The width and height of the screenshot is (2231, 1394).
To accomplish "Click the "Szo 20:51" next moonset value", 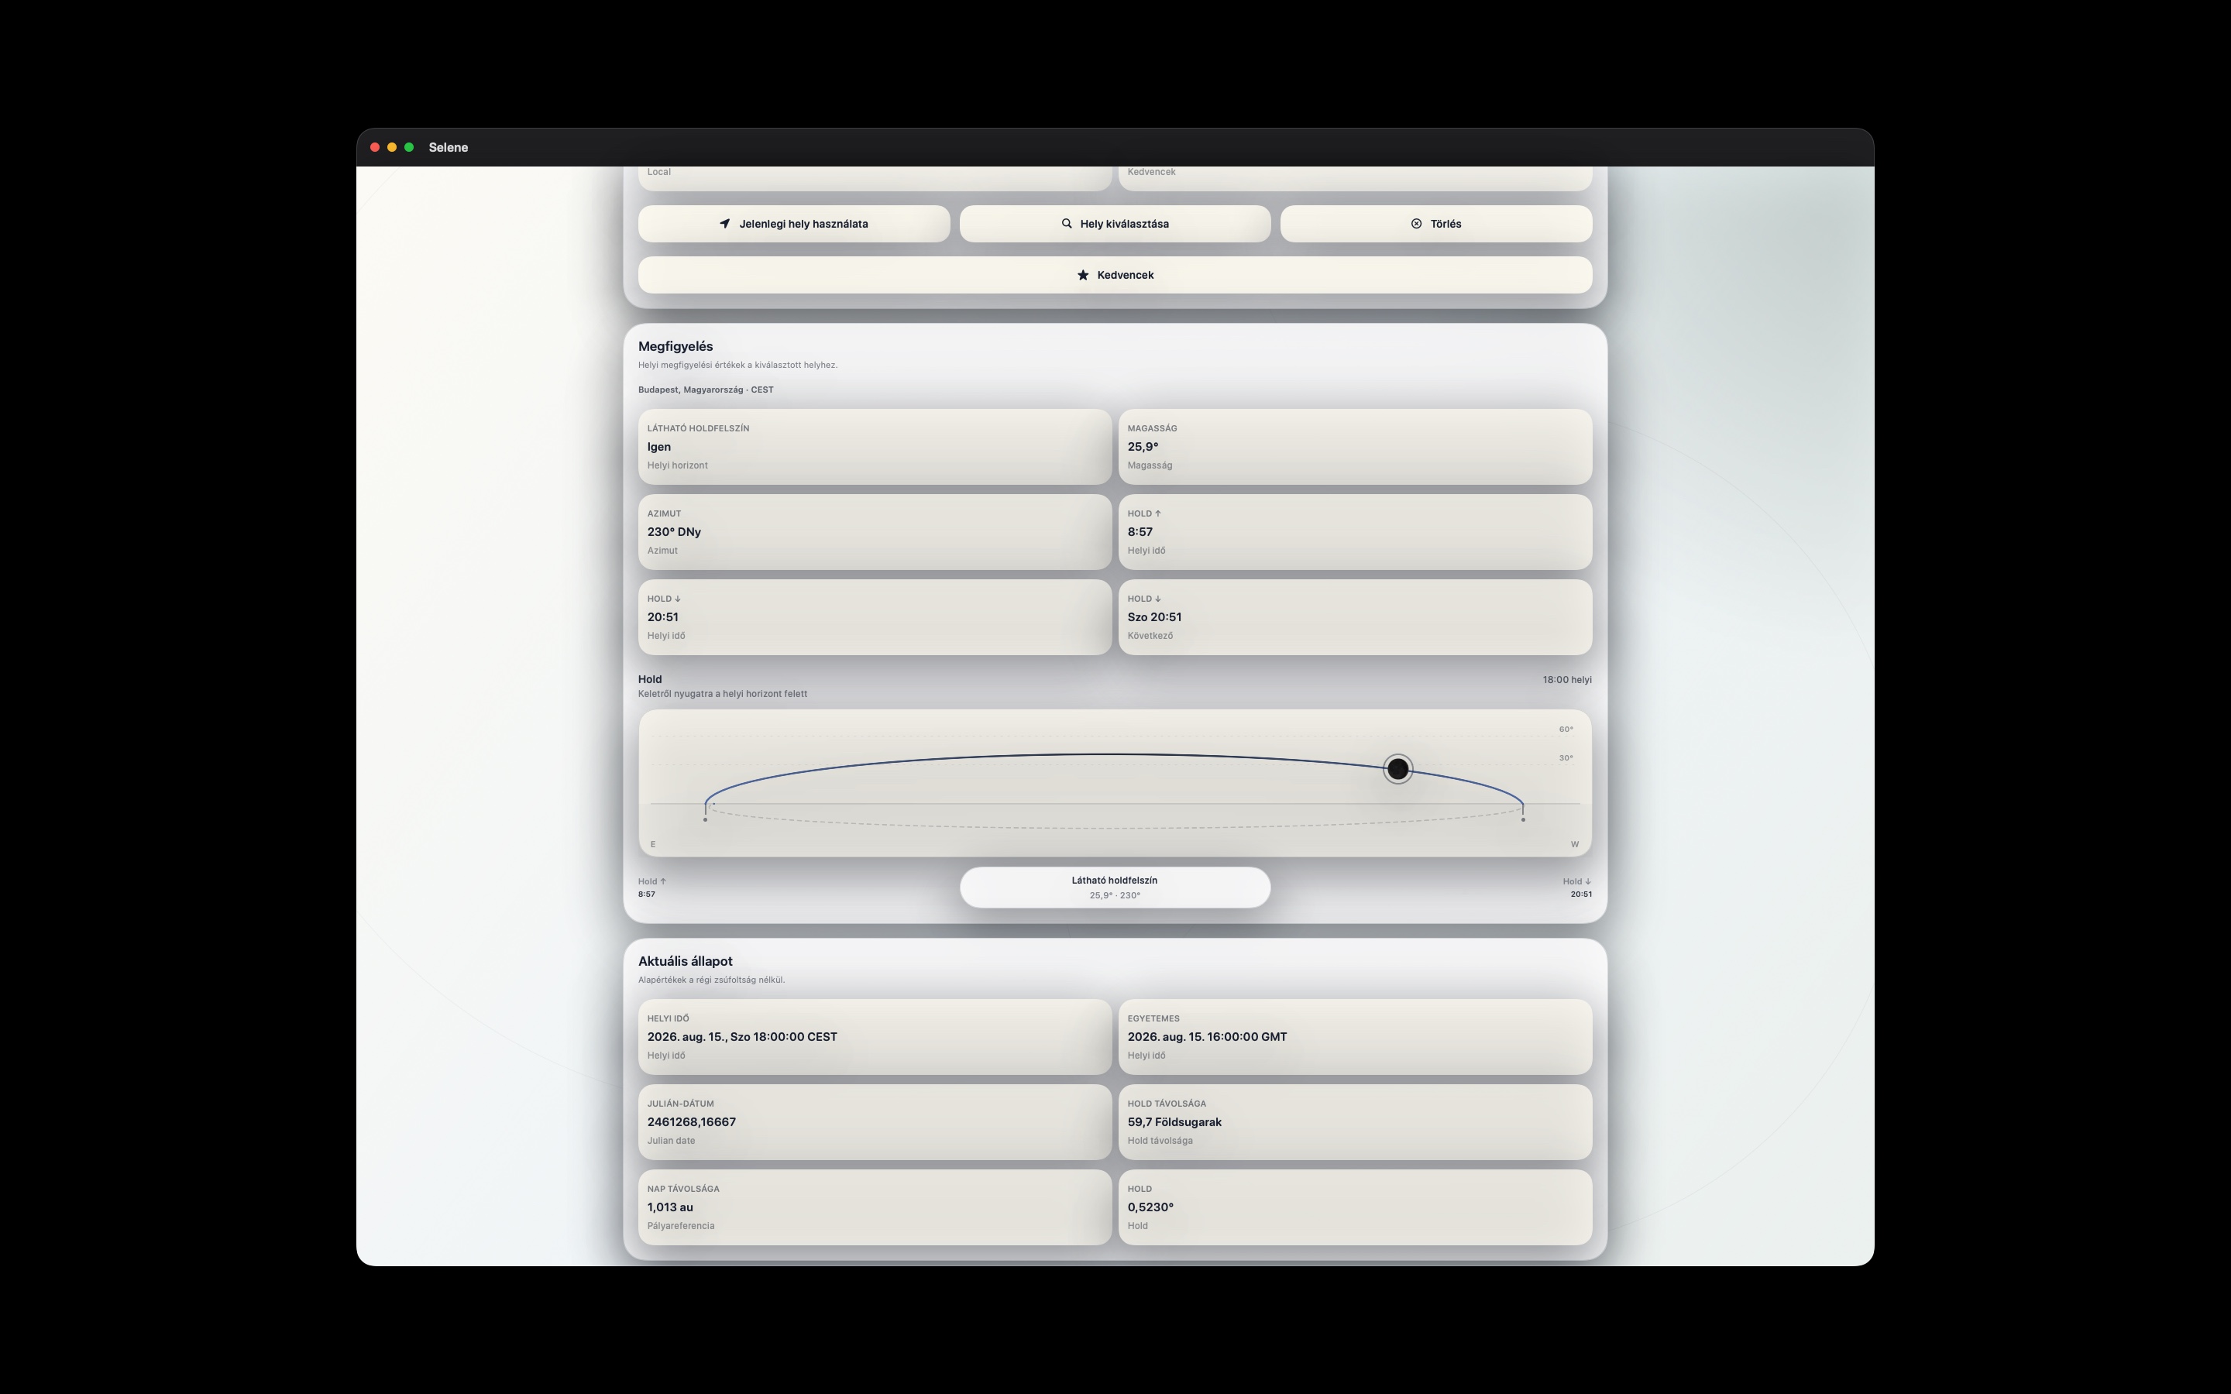I will tap(1154, 616).
